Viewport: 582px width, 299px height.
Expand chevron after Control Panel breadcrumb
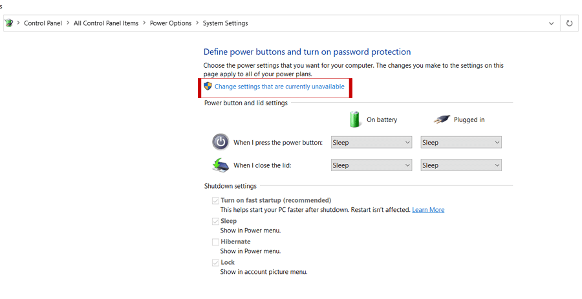[68, 23]
